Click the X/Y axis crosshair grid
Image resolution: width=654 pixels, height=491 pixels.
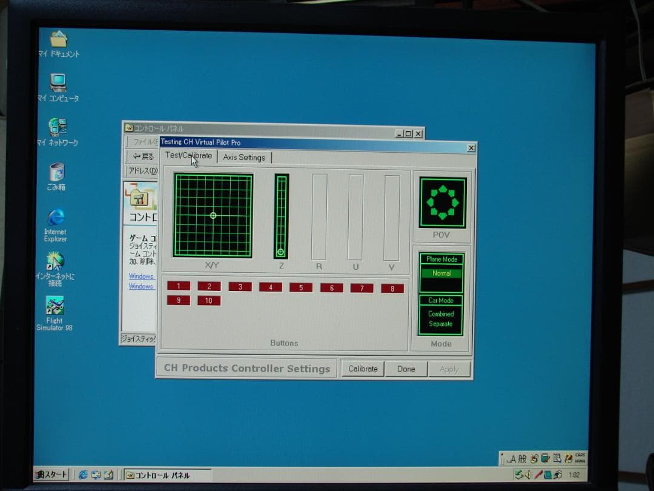click(x=213, y=215)
